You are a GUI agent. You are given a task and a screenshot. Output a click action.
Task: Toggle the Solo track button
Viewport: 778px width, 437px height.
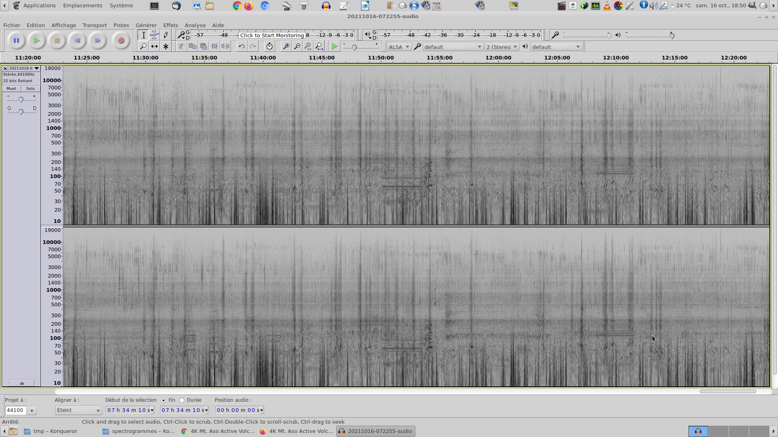point(30,89)
